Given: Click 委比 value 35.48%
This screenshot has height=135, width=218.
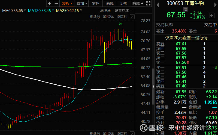Looking at the screenshot, I should click(x=179, y=31).
